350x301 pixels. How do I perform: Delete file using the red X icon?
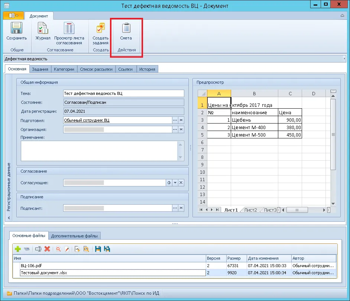(47, 249)
